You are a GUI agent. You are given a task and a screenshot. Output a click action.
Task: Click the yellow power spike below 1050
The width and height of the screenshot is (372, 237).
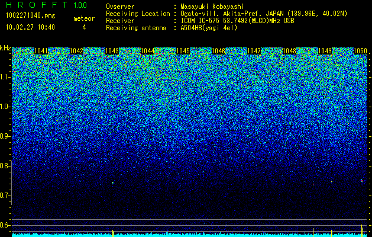(362, 230)
